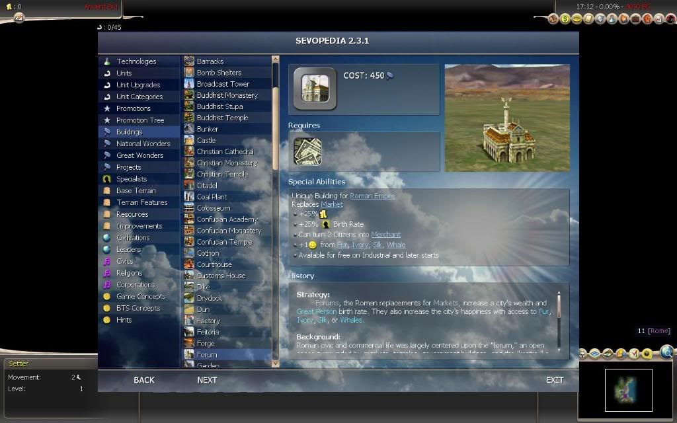Open the Finance Advisor dollar icon
Screen dimensions: 677x423
565,19
